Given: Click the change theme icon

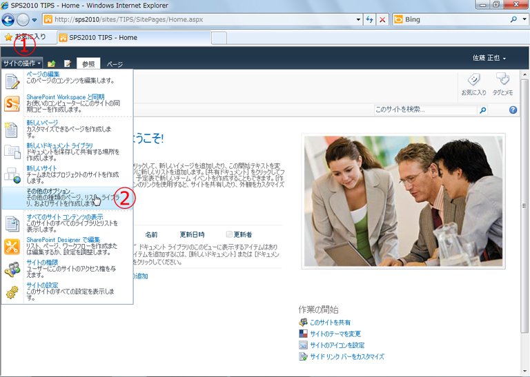Looking at the screenshot, I should [x=303, y=334].
